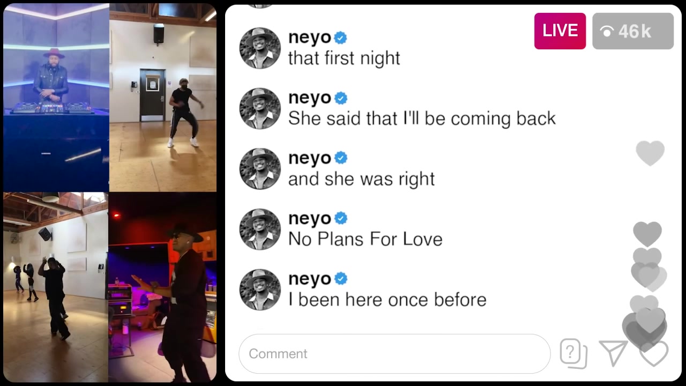Tap neyo avatar beside "I been here once before"
The height and width of the screenshot is (386, 686).
(260, 289)
